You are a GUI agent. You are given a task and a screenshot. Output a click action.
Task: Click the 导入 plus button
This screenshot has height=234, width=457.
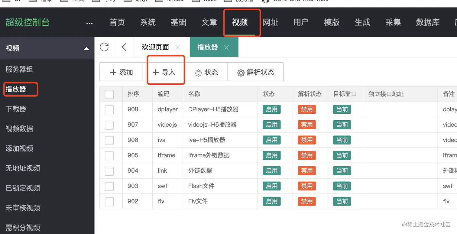(x=164, y=72)
